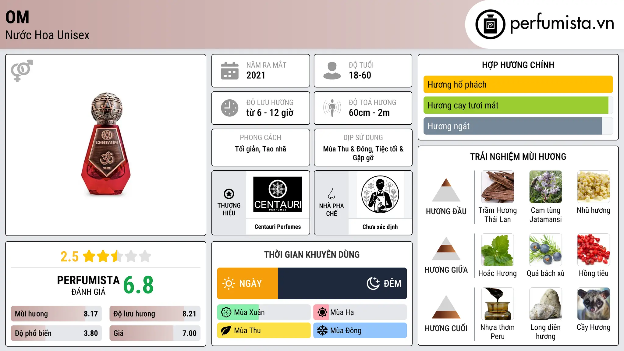Select the Trầm Hương Thái Lan note image
The height and width of the screenshot is (351, 624).
498,187
